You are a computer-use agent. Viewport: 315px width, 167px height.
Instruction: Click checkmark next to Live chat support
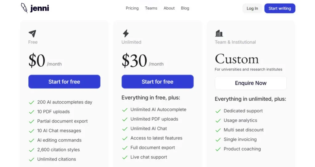point(125,157)
